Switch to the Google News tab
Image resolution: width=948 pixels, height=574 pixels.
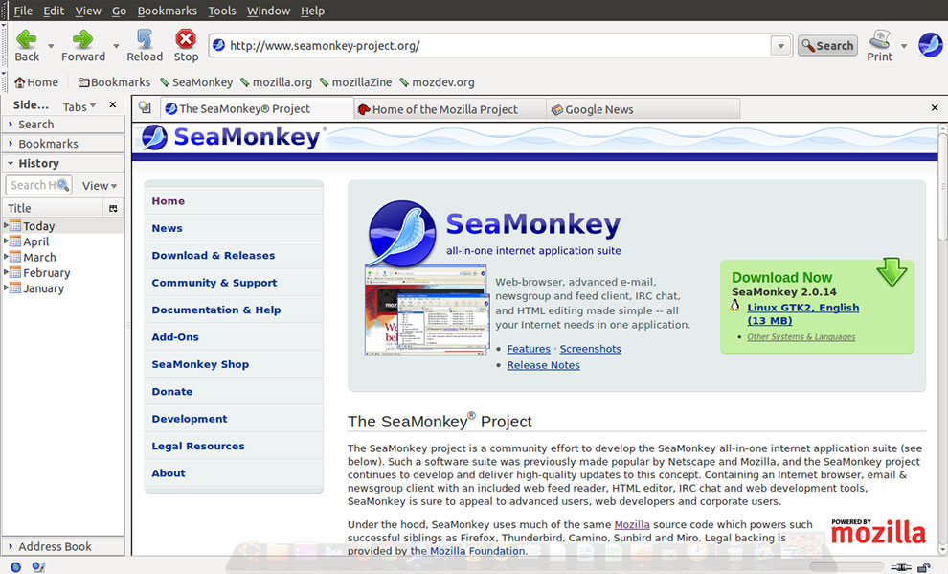(x=643, y=109)
